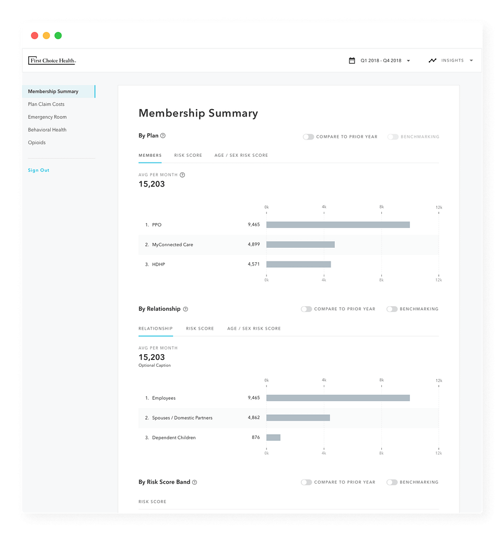504x535 pixels.
Task: Select Risk Score tab under By Risk Score Band
Action: pos(153,502)
